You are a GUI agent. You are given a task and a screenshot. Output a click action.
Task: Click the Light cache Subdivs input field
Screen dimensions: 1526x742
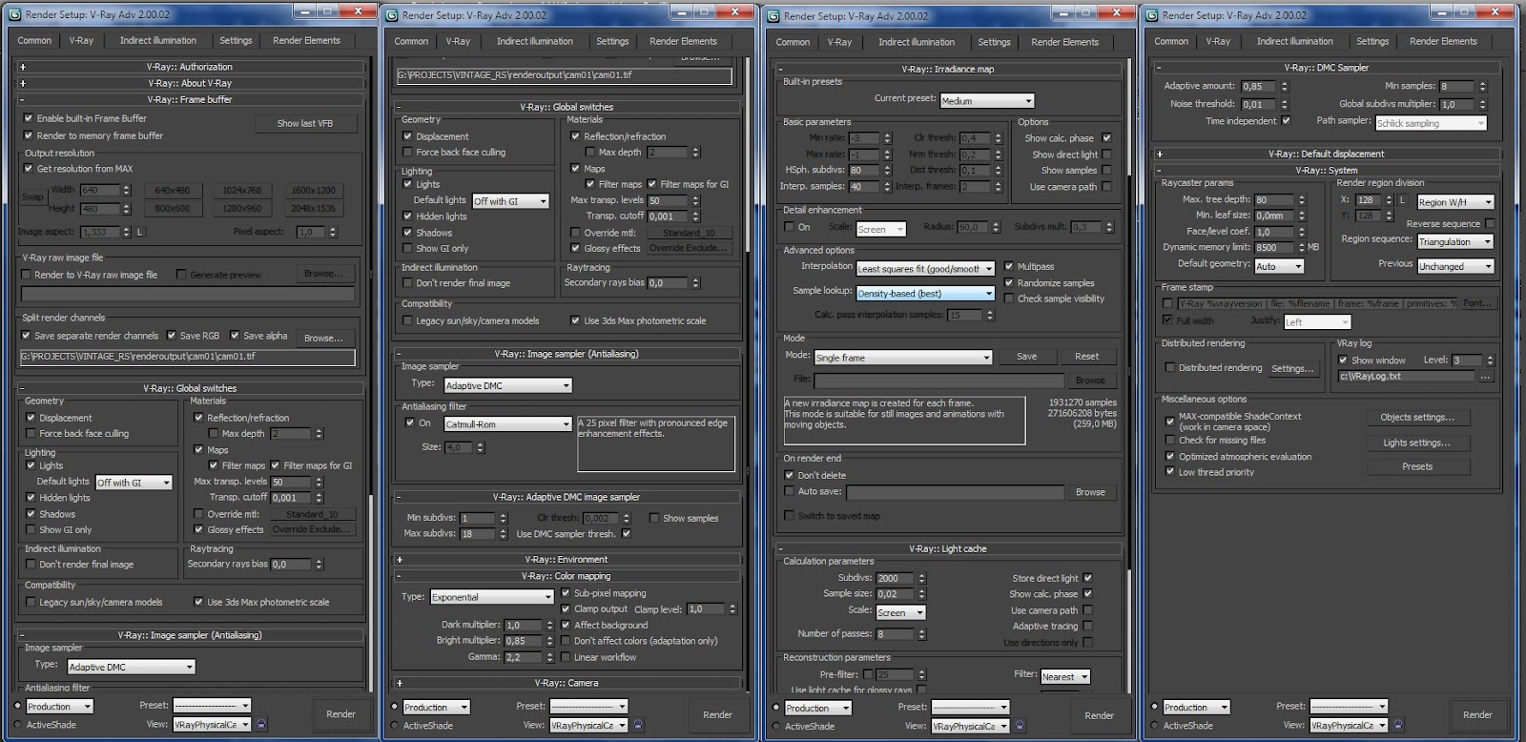click(896, 578)
